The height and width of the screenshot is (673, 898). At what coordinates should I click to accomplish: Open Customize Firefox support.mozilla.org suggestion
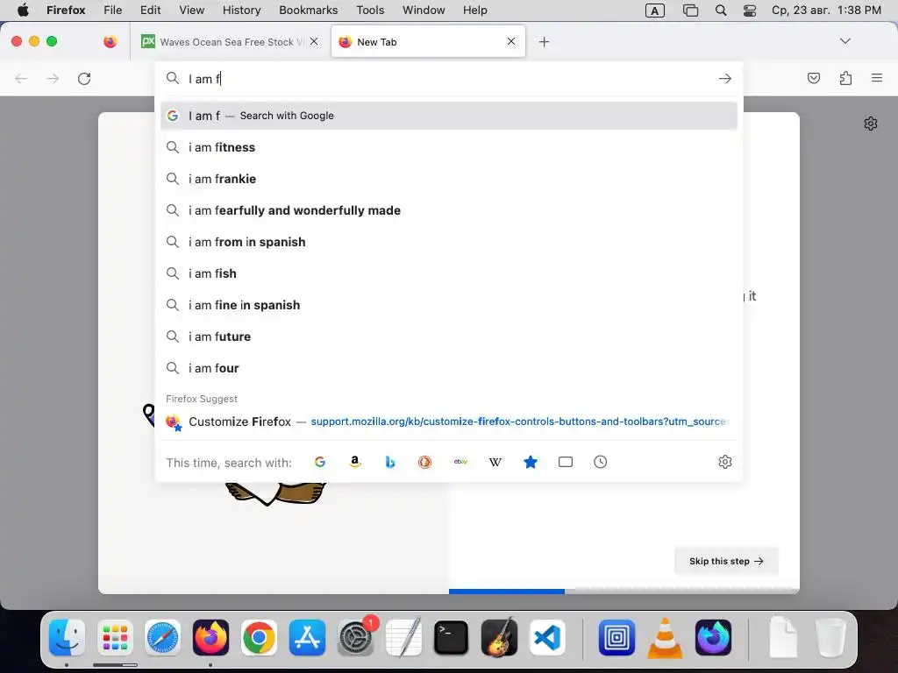pos(449,422)
